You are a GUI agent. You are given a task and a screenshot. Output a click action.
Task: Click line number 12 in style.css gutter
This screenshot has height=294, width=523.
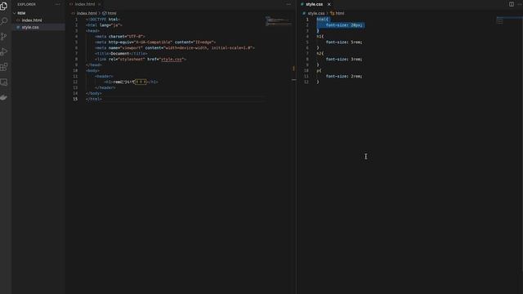[x=306, y=82]
